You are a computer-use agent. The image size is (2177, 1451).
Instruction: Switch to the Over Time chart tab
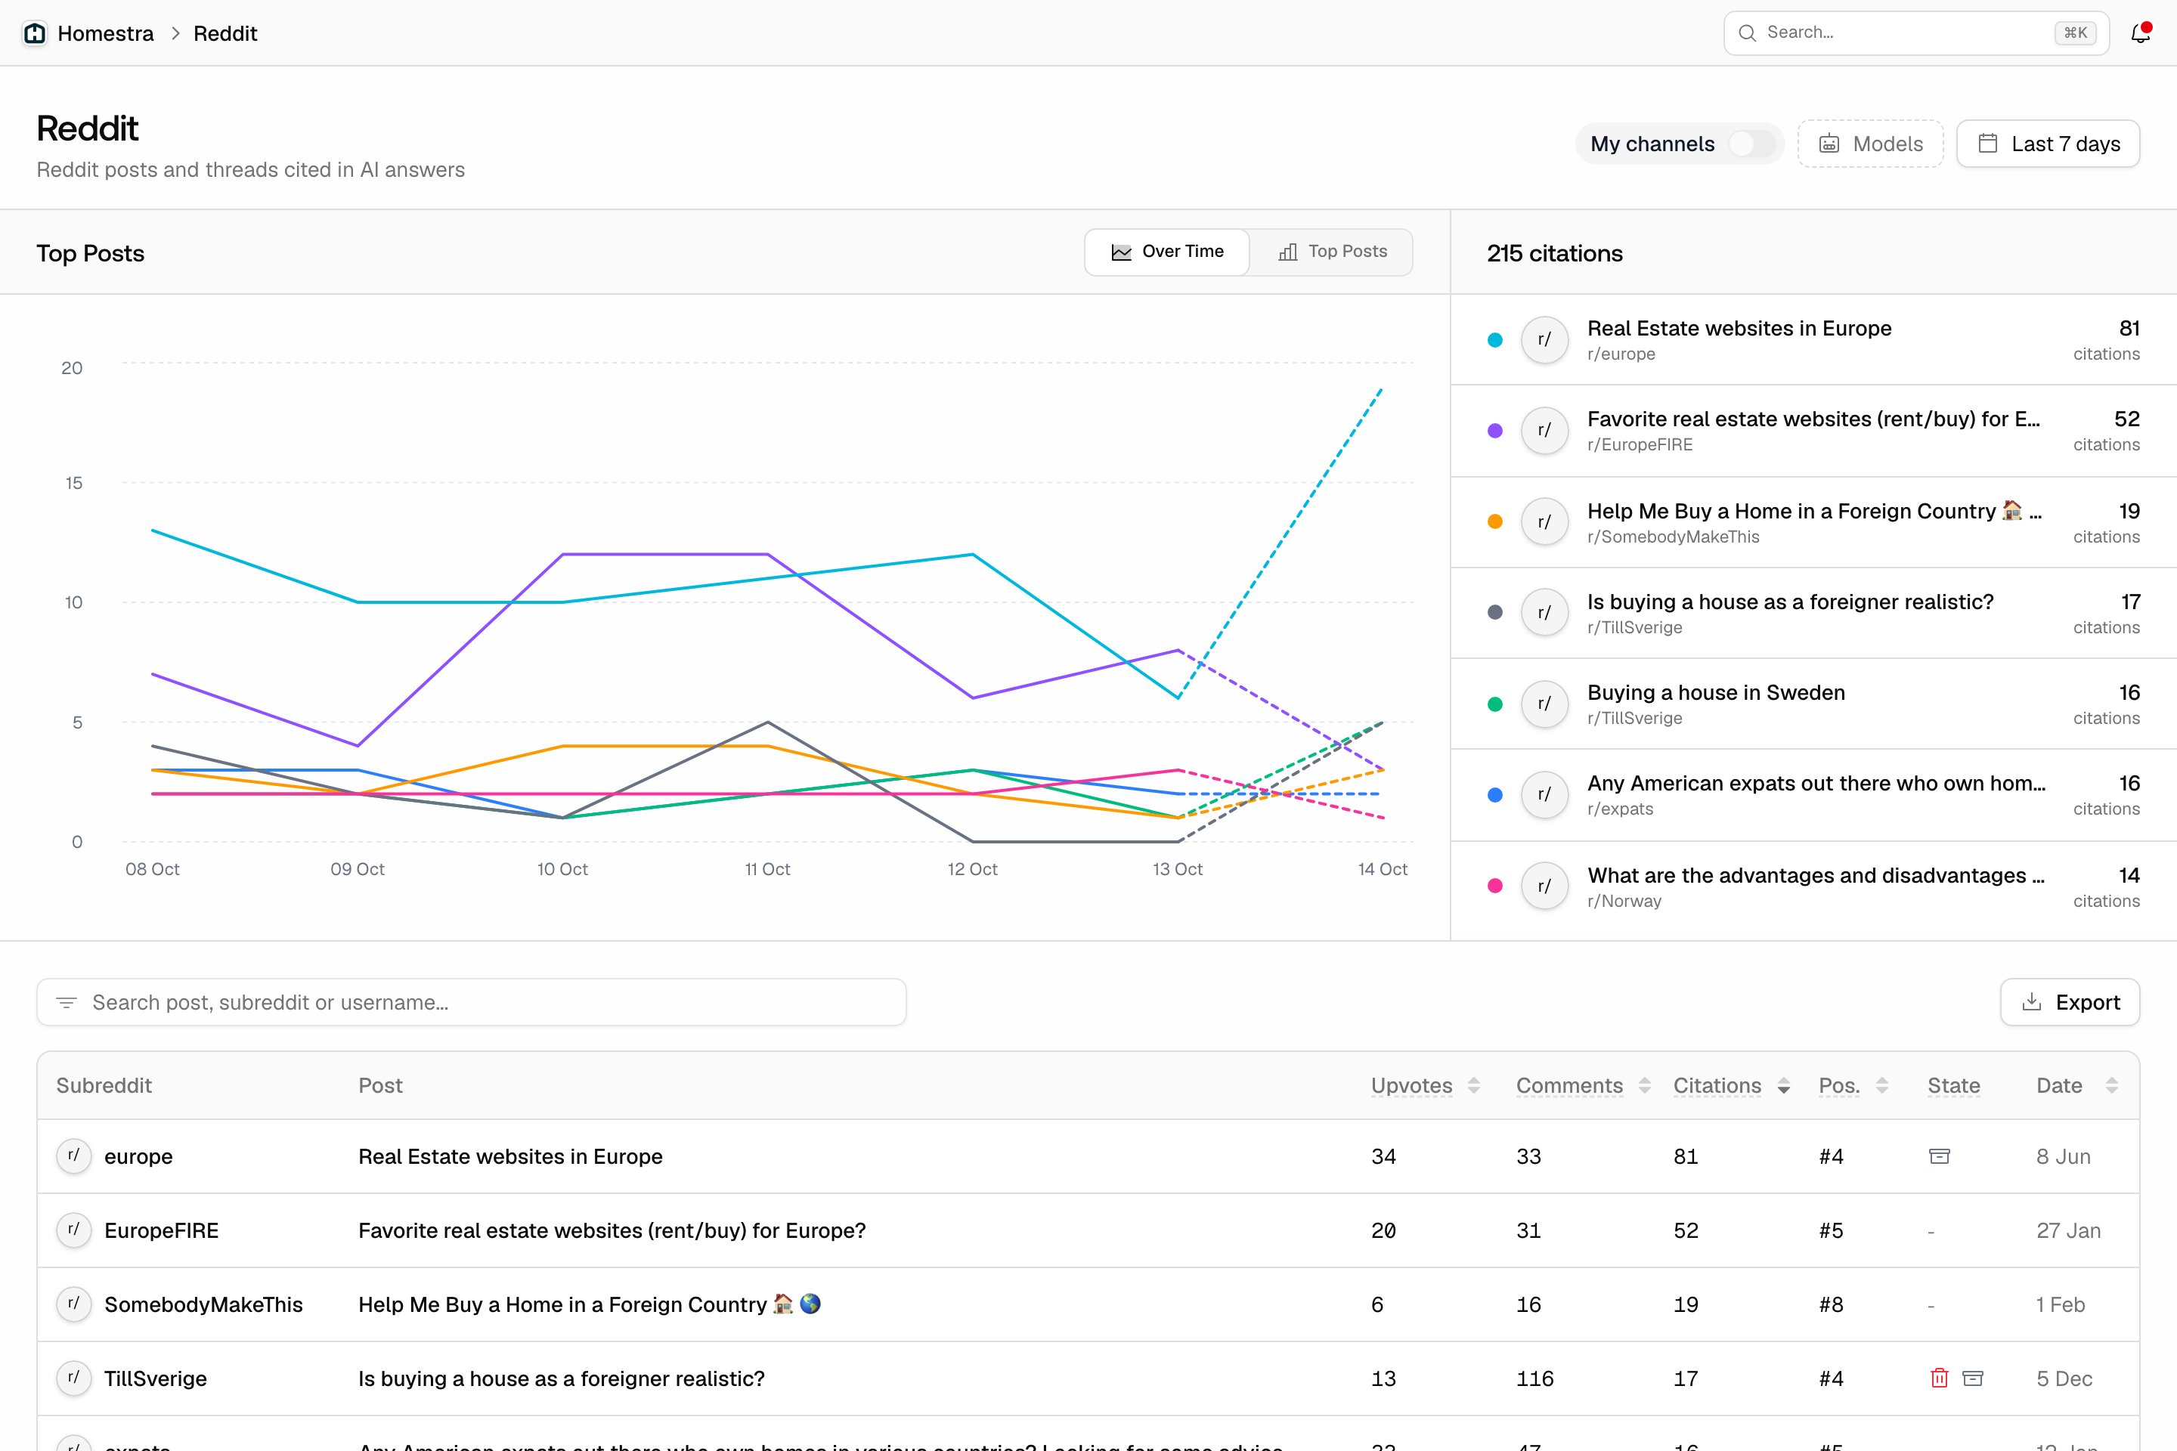coord(1167,252)
